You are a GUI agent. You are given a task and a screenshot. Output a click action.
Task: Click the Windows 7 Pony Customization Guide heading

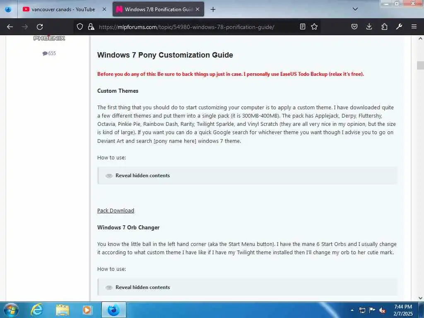click(x=165, y=55)
